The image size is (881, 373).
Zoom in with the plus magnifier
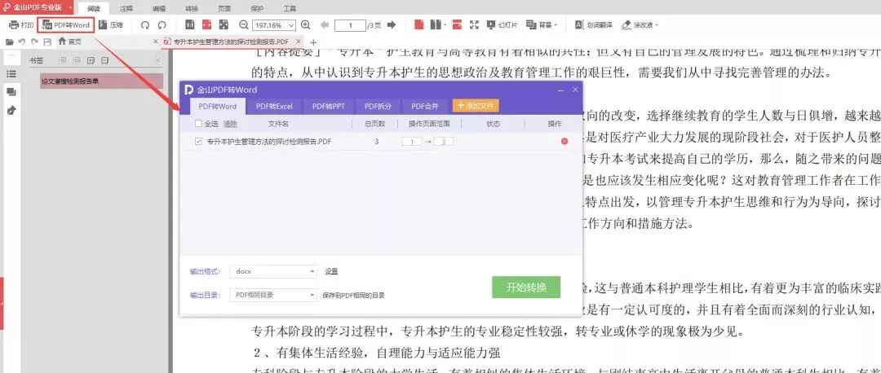pyautogui.click(x=306, y=24)
